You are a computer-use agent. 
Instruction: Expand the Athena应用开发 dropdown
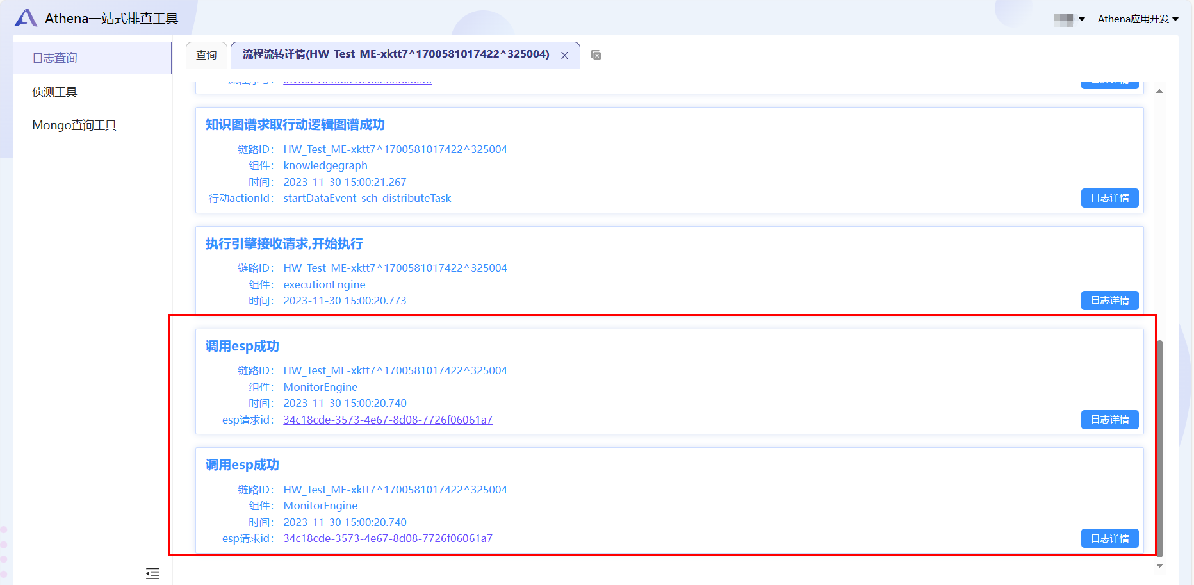(1138, 19)
